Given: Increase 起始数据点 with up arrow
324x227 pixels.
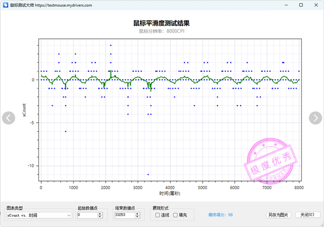Looking at the screenshot, I should pos(100,213).
